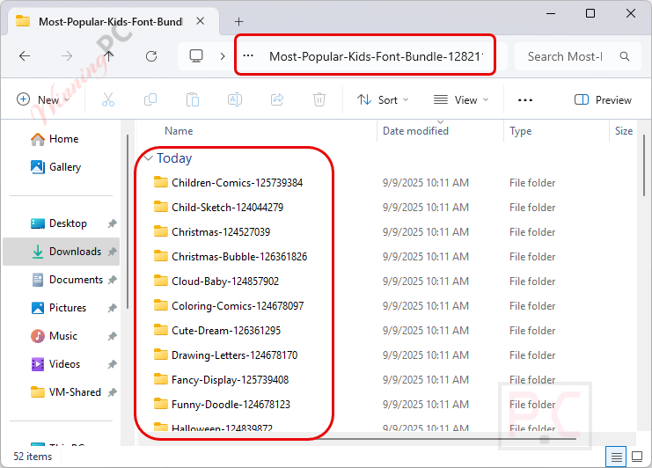Image resolution: width=652 pixels, height=468 pixels.
Task: Click the pin icon beside Downloads
Action: 112,252
